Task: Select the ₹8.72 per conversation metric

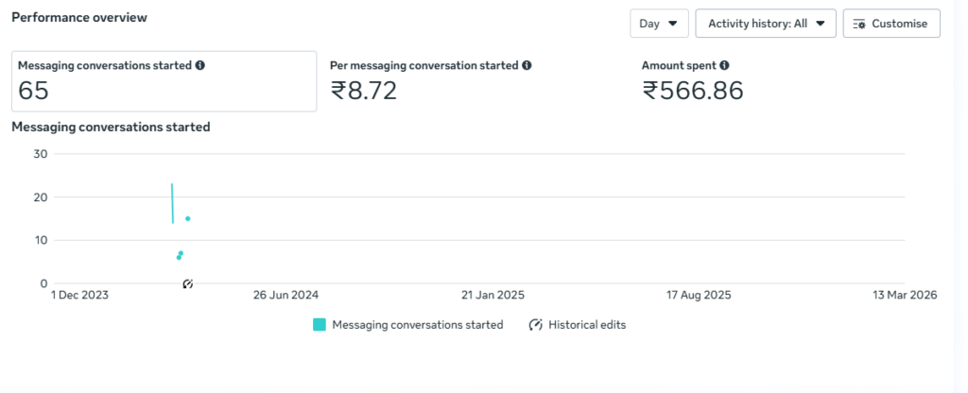Action: 363,91
